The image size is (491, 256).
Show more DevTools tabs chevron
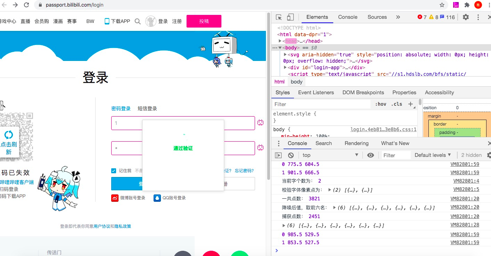[398, 17]
